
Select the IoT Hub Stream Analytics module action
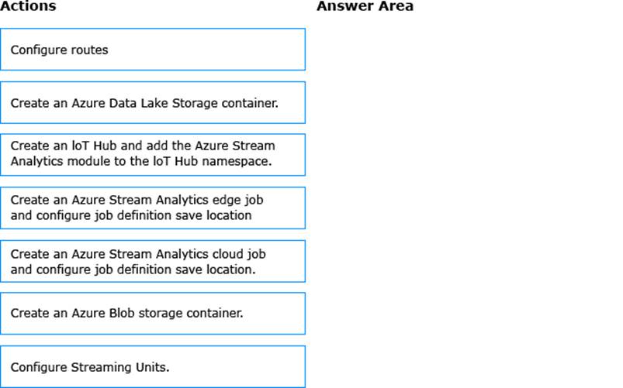coord(152,154)
